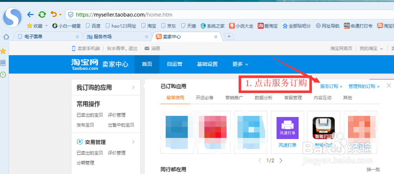Viewport: 394px width, 174px height.
Task: Open 申通打印专 bookmark
Action: click(358, 26)
